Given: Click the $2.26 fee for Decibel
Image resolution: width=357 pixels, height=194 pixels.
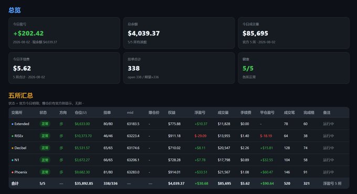Looking at the screenshot, I should coord(245,148).
